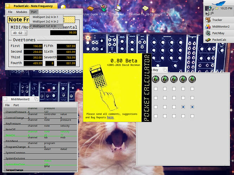Open the Deskbar report file icon

point(145,11)
